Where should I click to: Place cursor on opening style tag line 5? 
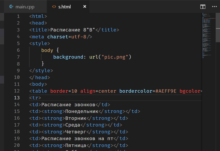[x=40, y=43]
